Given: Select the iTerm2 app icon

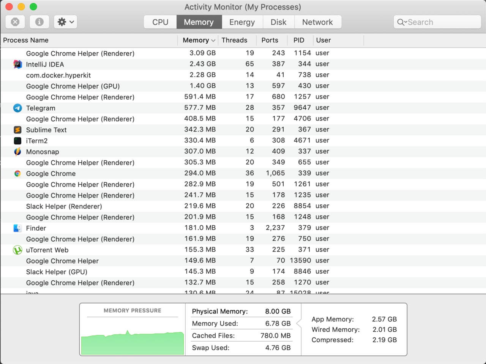Looking at the screenshot, I should point(17,141).
